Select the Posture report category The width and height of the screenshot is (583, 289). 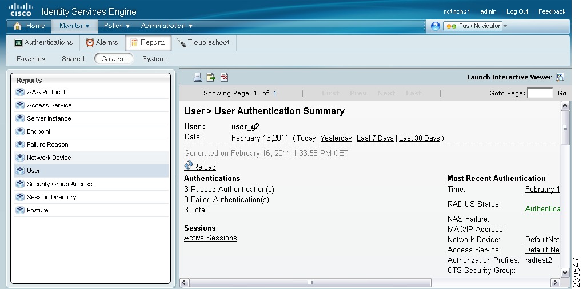pyautogui.click(x=91, y=210)
